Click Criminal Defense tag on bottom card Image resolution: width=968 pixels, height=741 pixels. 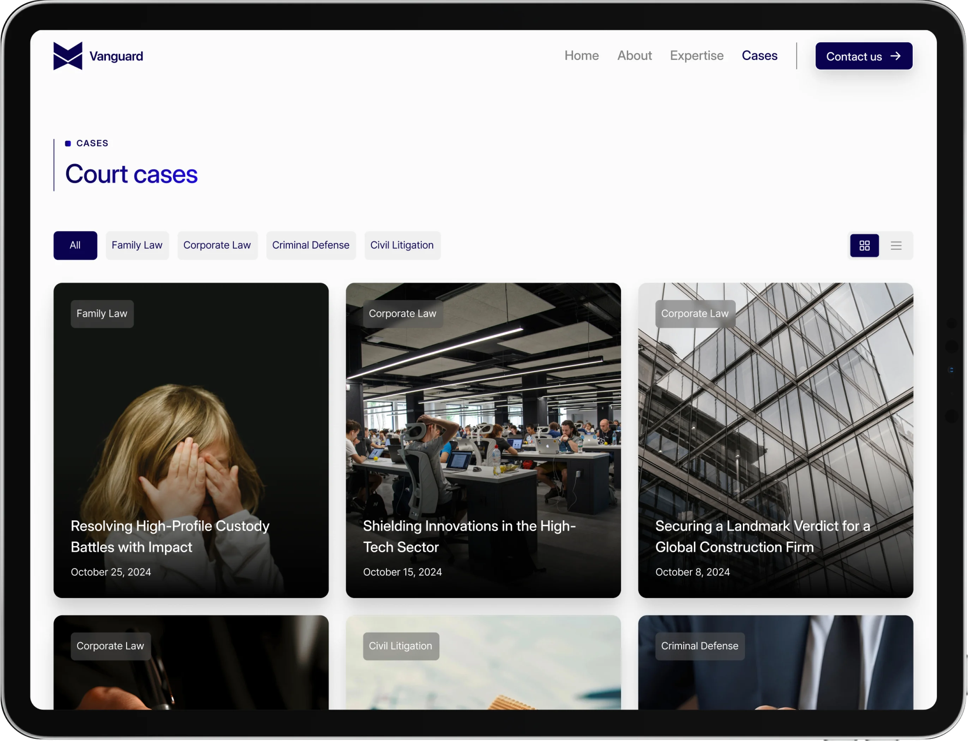(x=699, y=646)
